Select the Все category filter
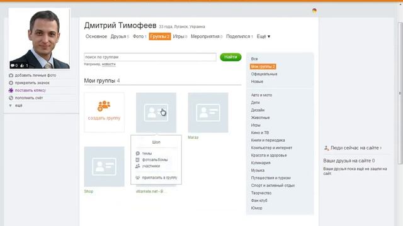This screenshot has width=403, height=226. coord(254,58)
